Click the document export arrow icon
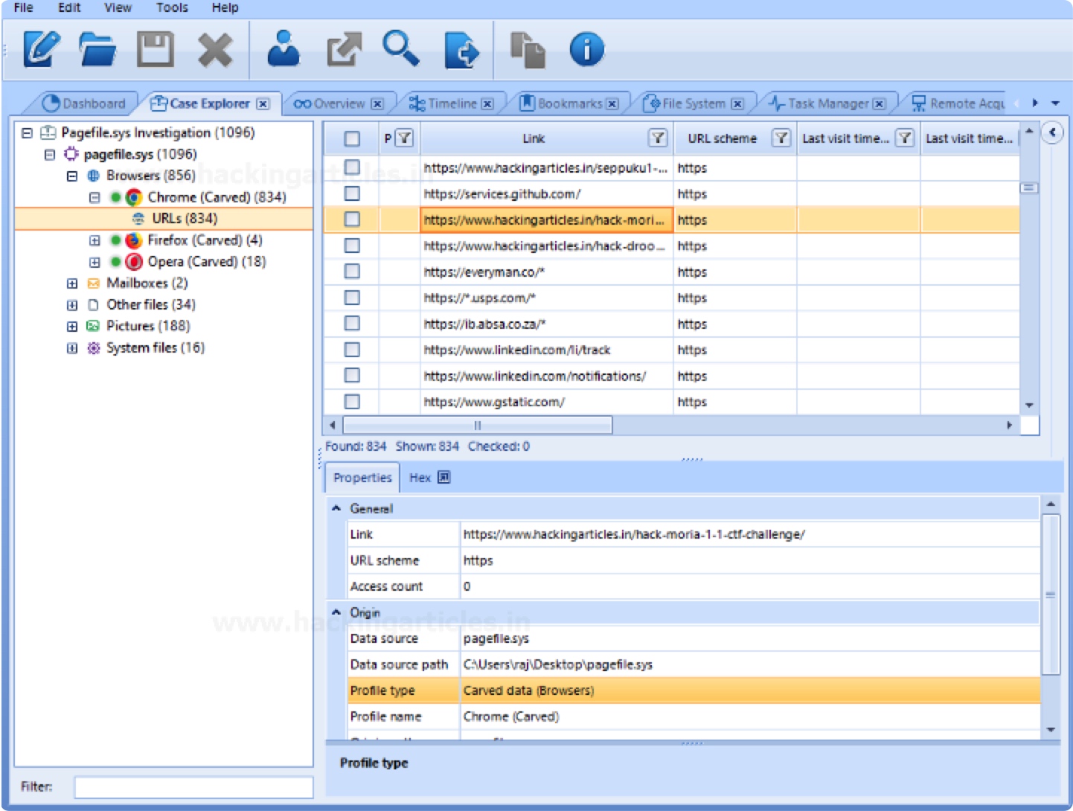 click(461, 50)
